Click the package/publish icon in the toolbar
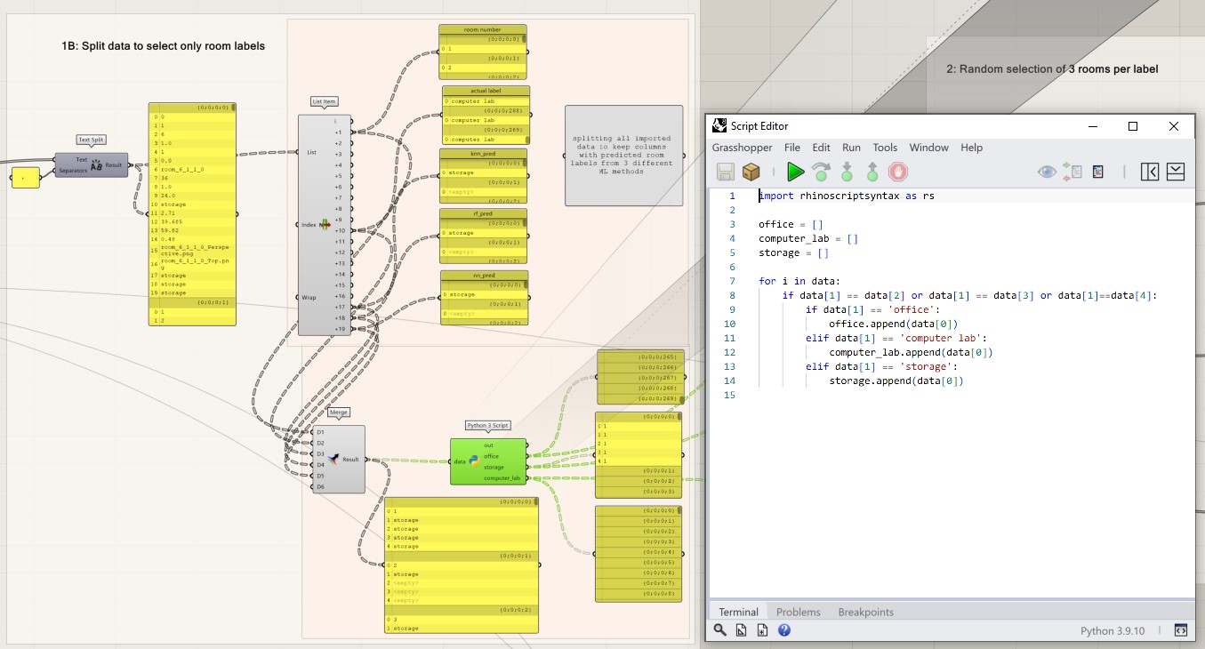The height and width of the screenshot is (649, 1205). click(x=750, y=172)
